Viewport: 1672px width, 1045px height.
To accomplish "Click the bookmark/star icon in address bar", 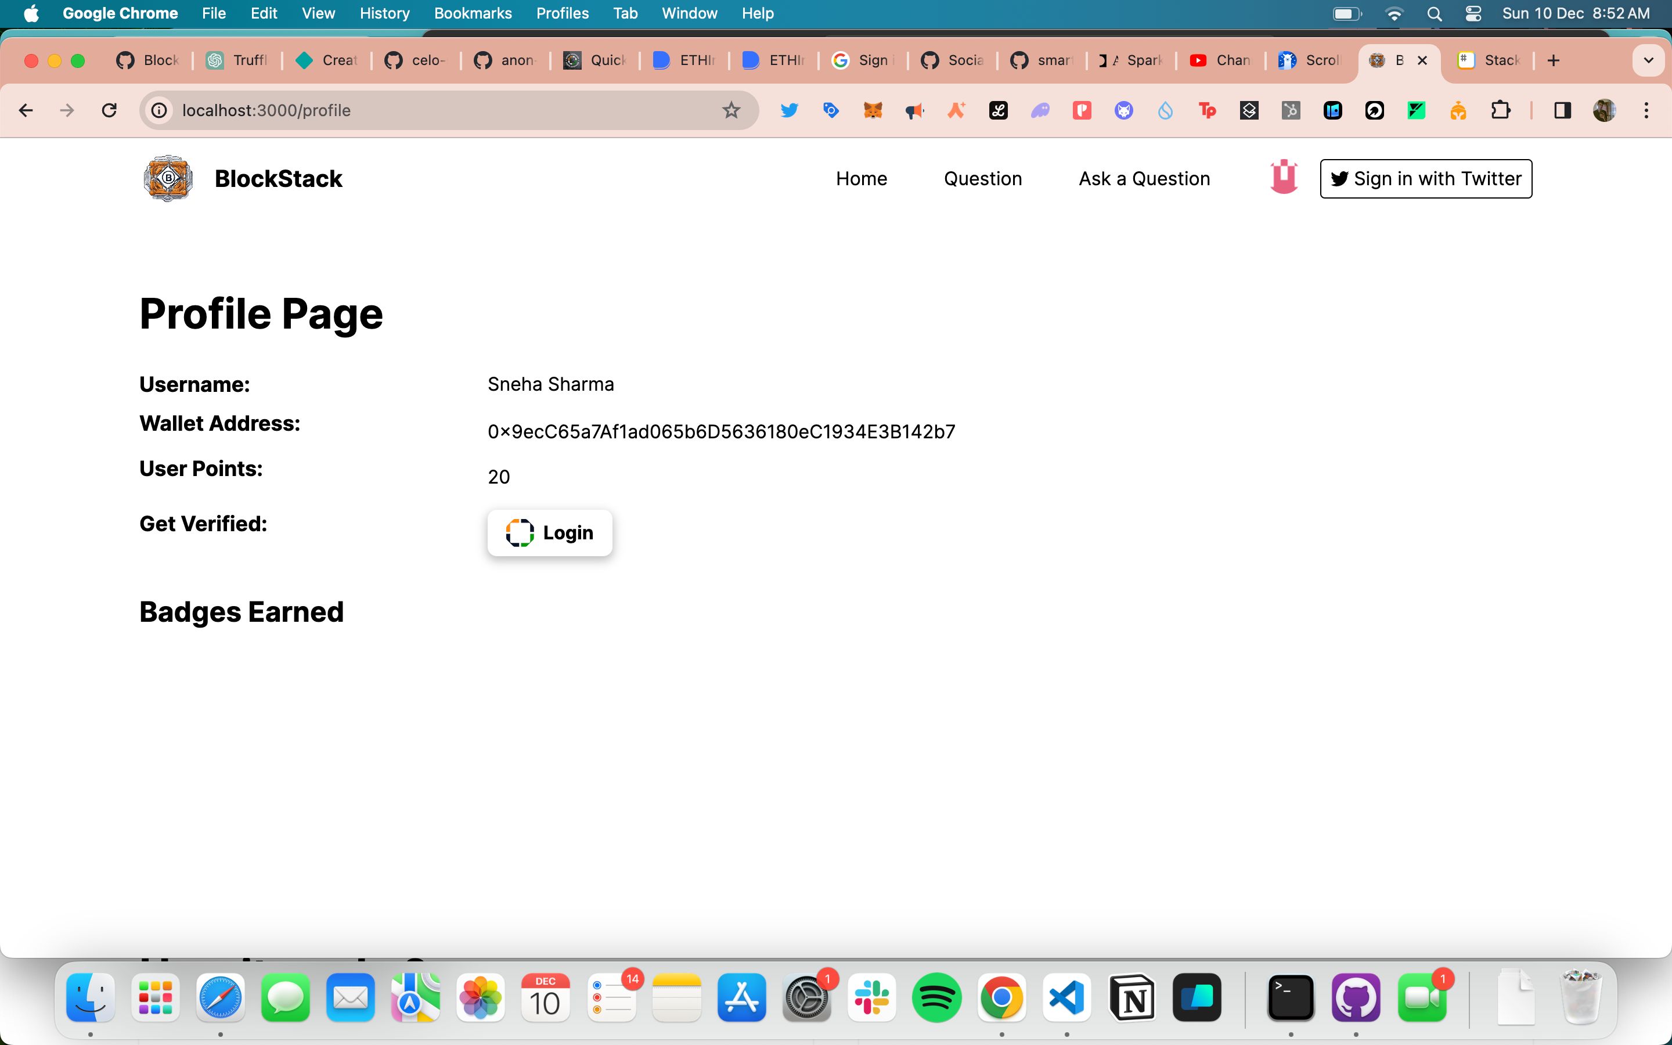I will 732,110.
